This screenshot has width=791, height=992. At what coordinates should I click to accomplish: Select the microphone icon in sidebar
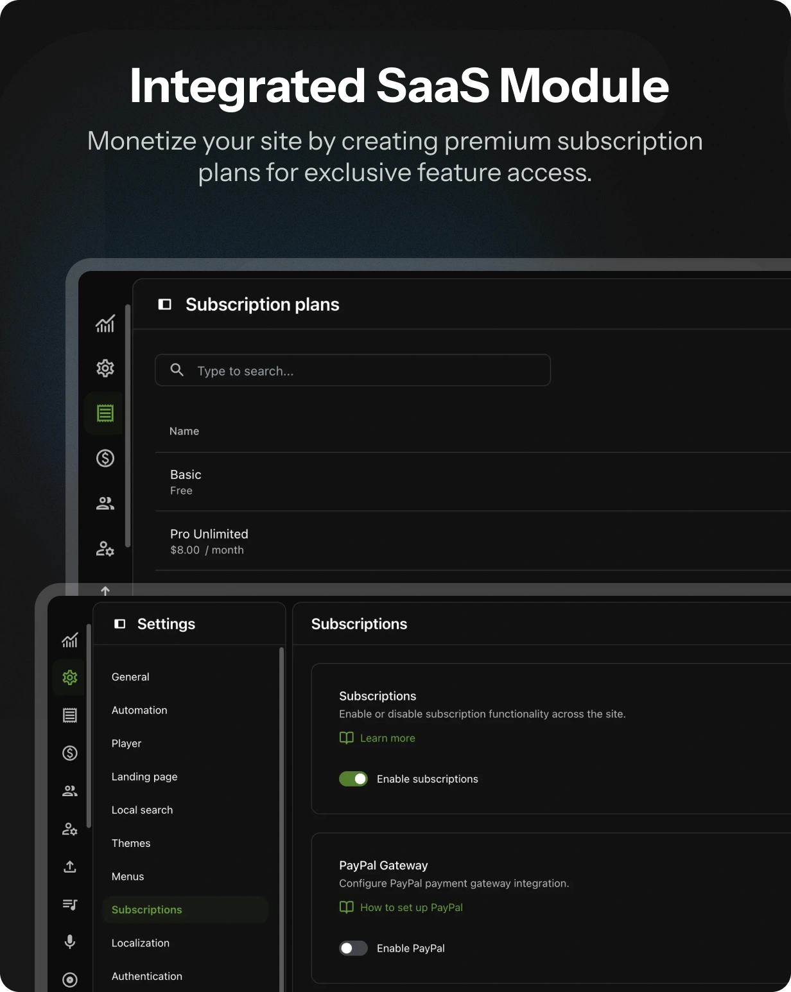click(x=69, y=942)
